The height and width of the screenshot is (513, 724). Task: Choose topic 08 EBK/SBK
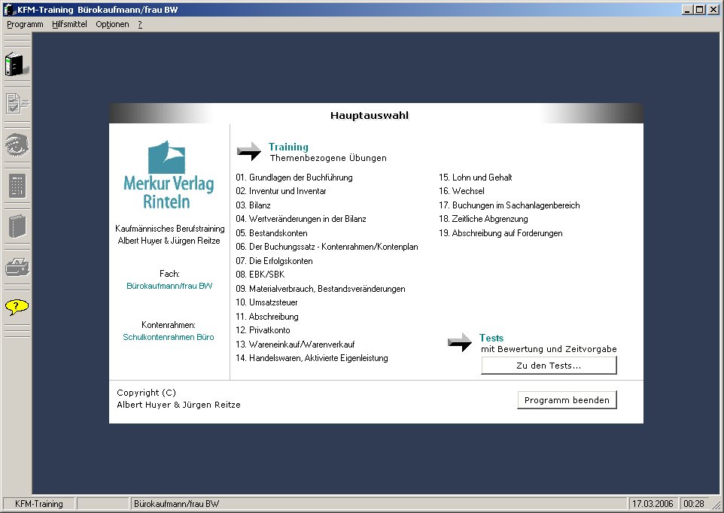[x=260, y=275]
